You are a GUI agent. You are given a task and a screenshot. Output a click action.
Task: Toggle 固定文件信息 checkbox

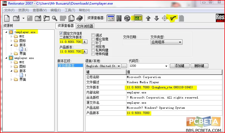[61, 33]
